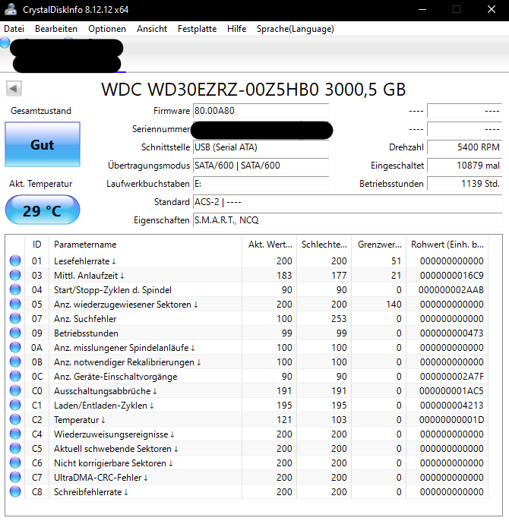Click the Eingeschaltet value 10879 mal
The height and width of the screenshot is (521, 509).
464,166
